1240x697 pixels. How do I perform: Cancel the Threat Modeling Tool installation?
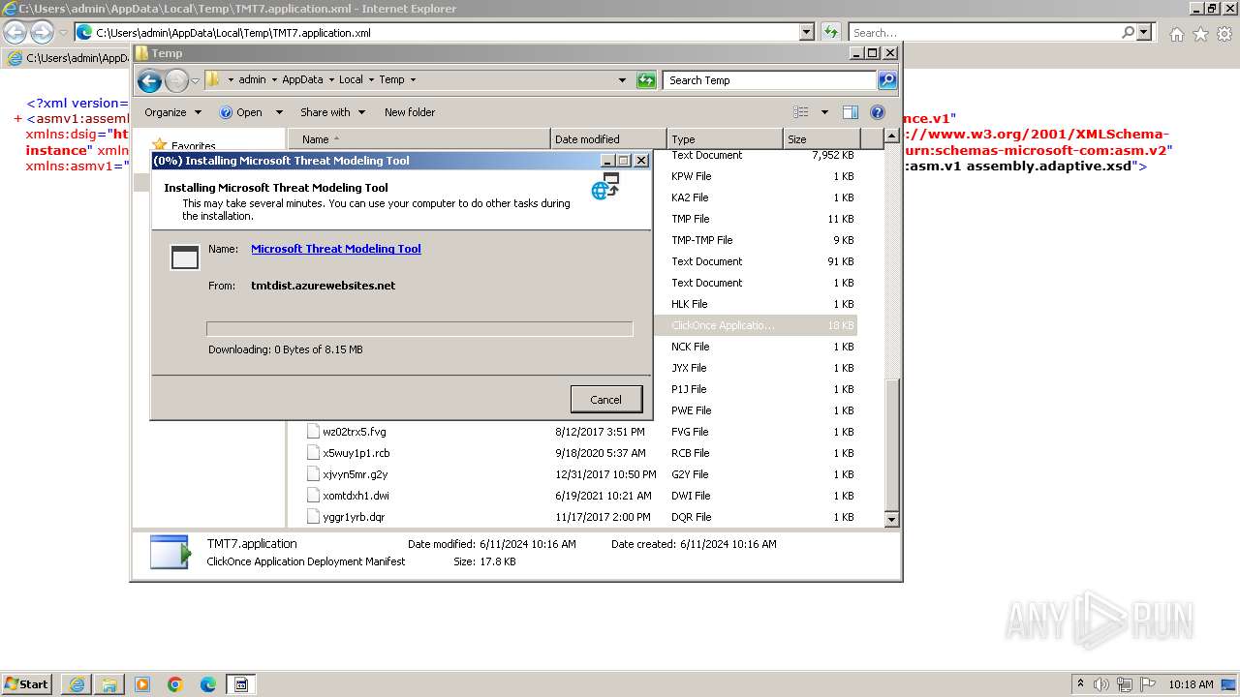coord(605,399)
